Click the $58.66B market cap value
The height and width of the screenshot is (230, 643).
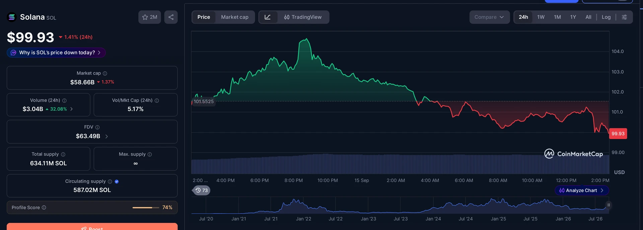(x=82, y=82)
